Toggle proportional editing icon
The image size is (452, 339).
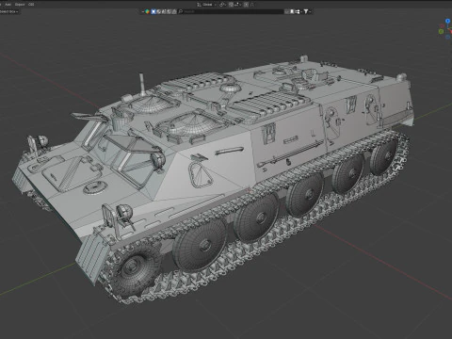(246, 5)
